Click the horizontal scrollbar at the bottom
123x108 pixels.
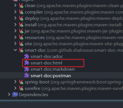[62, 101]
